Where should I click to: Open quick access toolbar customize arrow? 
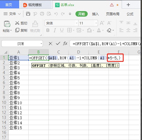click(70, 14)
